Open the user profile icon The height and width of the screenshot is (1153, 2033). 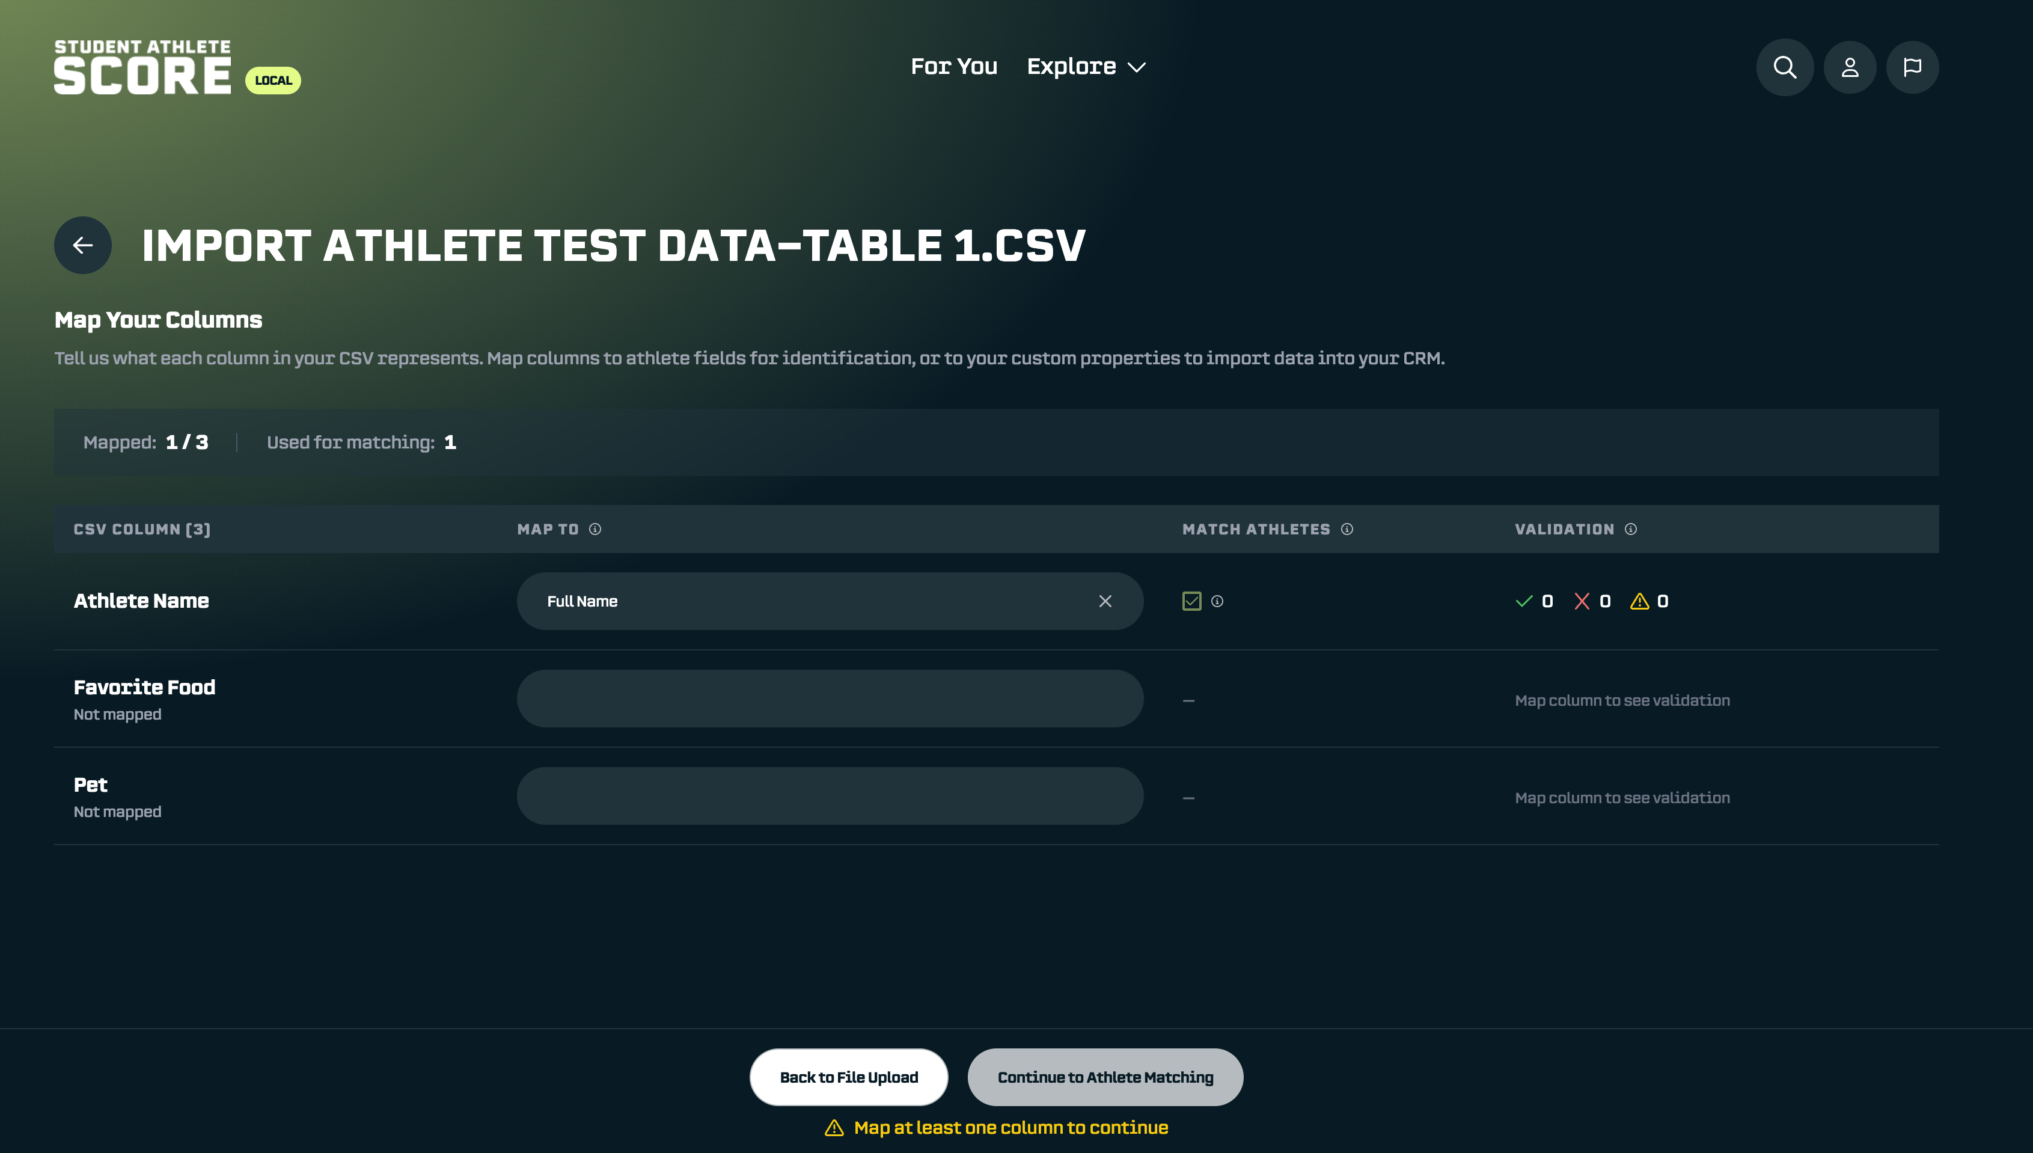[x=1849, y=67]
